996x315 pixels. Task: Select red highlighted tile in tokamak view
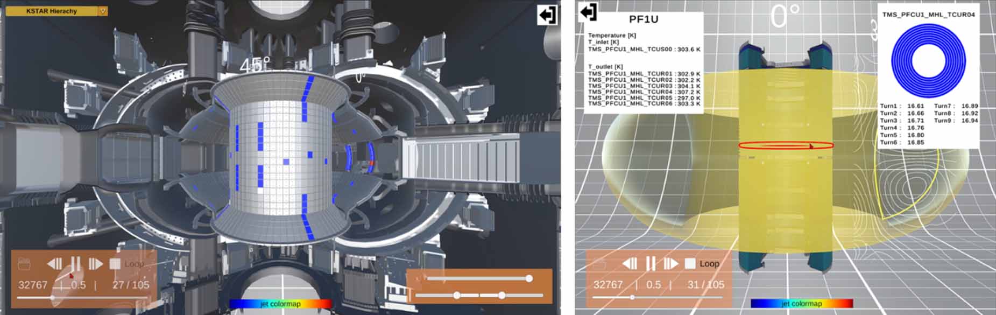click(371, 162)
